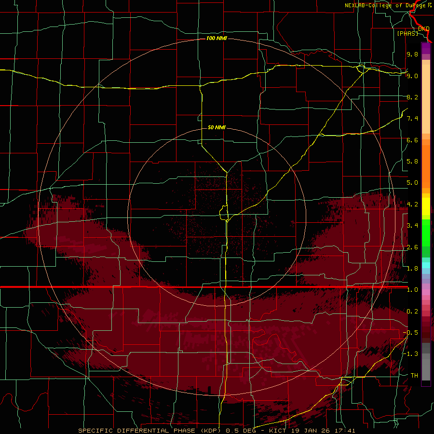The image size is (434, 434).
Task: Click the 50 NMI range ring label
Action: (x=217, y=127)
